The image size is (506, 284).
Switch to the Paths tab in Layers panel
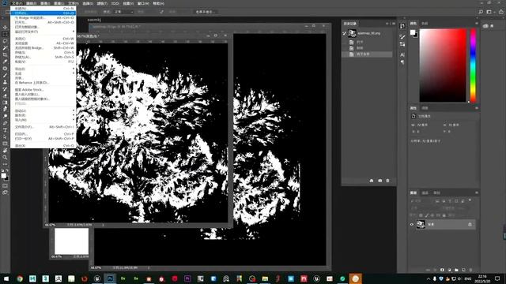click(x=436, y=192)
